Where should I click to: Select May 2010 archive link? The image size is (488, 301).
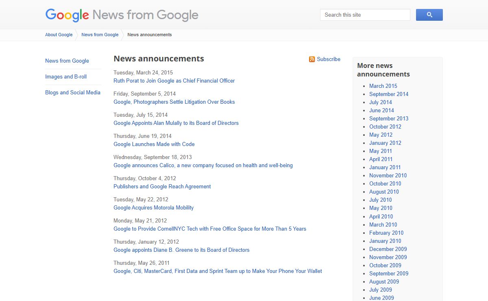tap(381, 208)
